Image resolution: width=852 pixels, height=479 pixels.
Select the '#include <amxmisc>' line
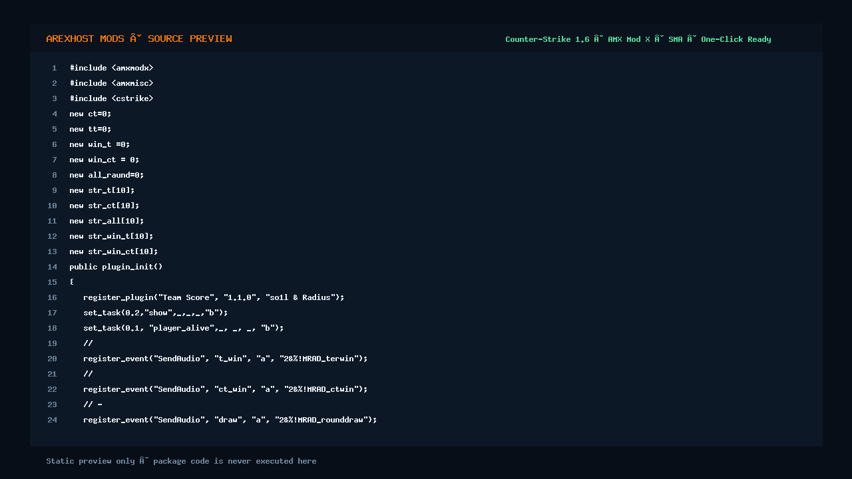point(111,83)
